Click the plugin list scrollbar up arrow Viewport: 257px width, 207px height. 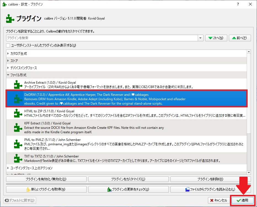[249, 52]
